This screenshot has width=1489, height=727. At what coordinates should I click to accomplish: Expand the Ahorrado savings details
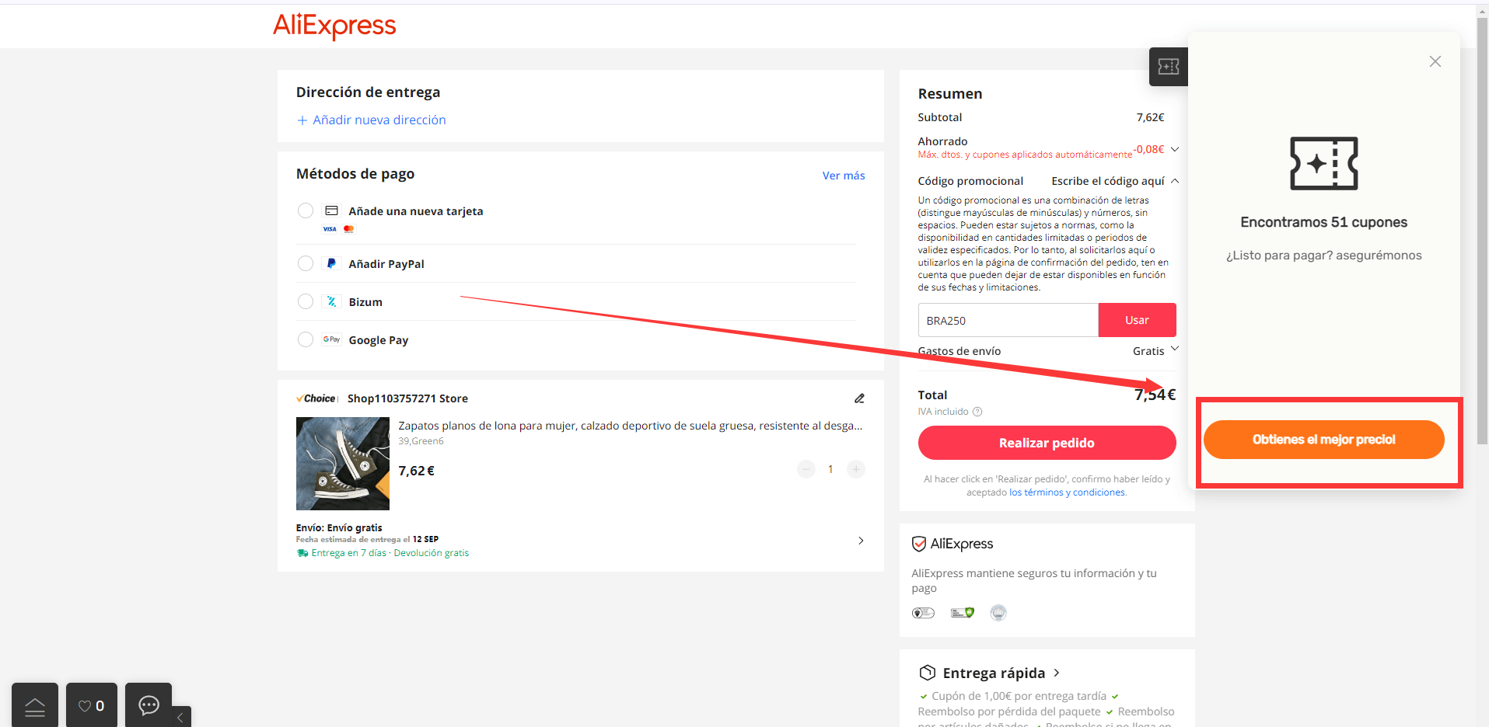tap(1175, 149)
